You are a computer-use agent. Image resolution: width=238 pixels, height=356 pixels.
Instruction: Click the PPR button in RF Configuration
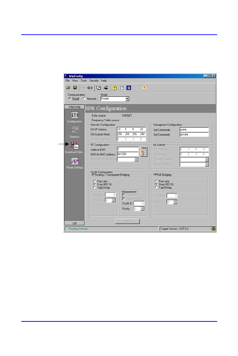tap(144, 152)
